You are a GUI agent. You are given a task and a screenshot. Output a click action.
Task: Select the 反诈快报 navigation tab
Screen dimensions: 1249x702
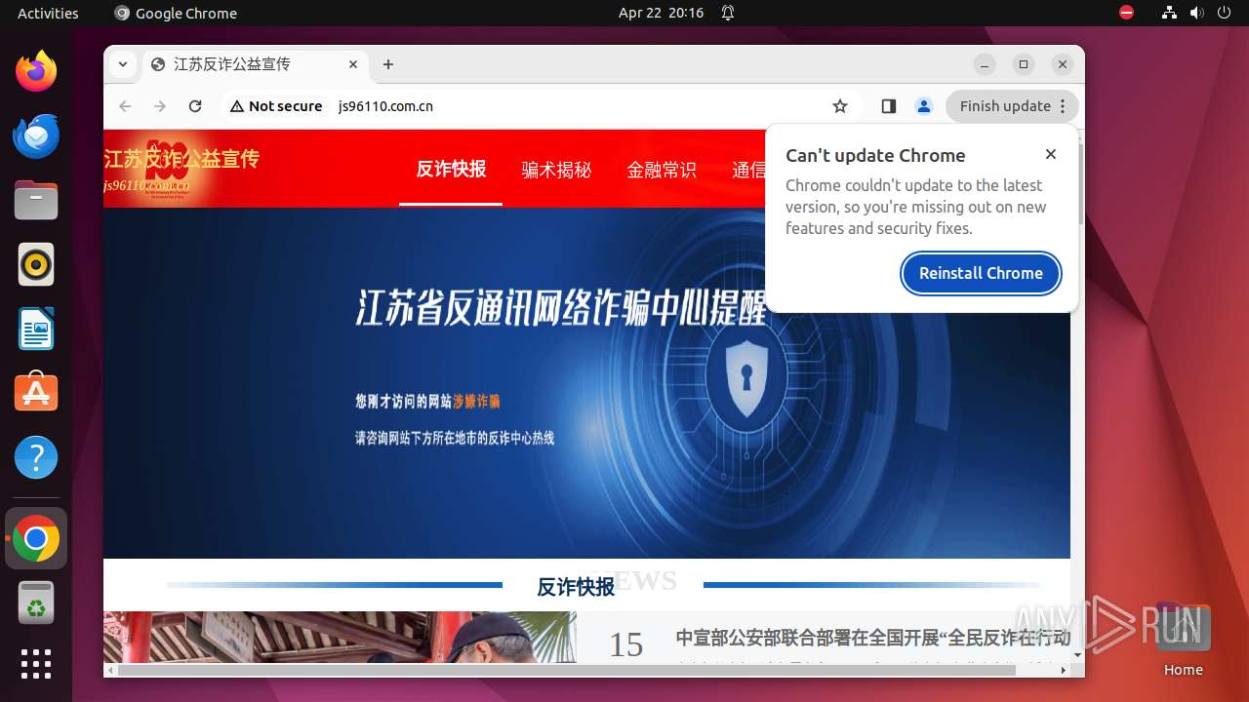point(451,169)
